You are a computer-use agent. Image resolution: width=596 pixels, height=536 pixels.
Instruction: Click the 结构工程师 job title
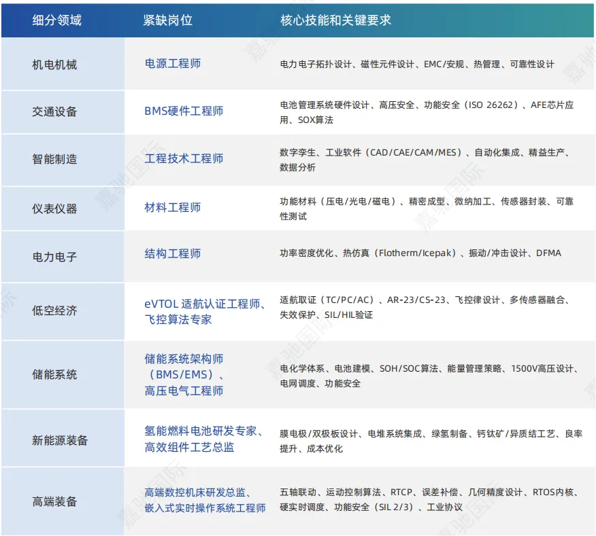click(173, 253)
